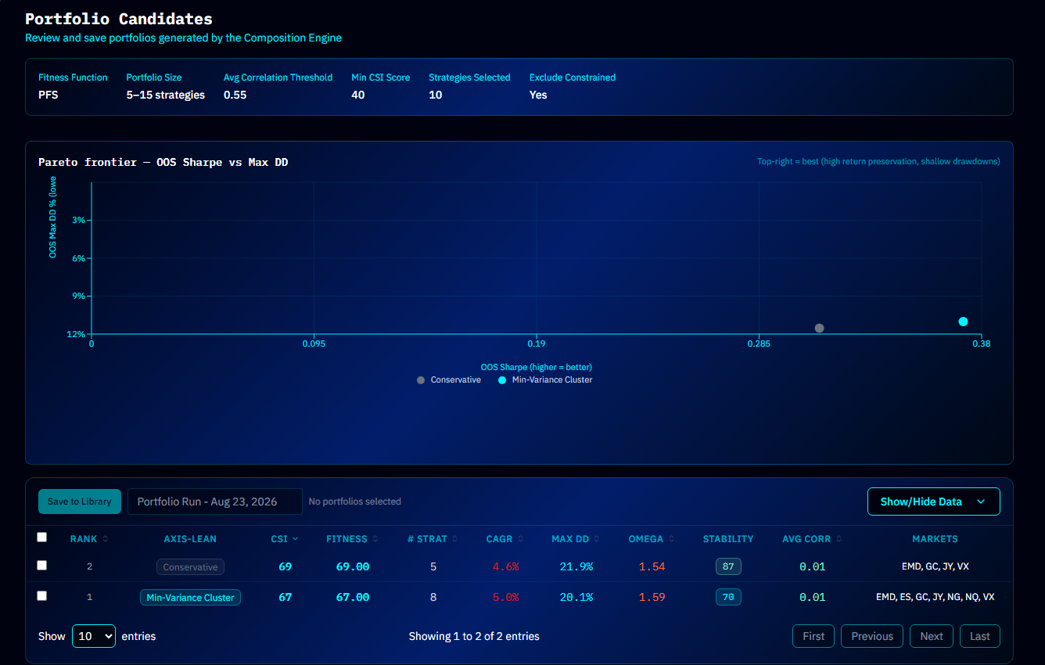Click the CSI column sort chevron
The height and width of the screenshot is (665, 1045).
click(296, 539)
